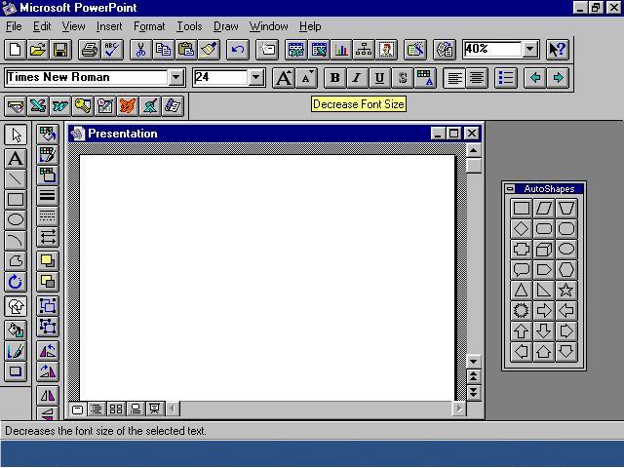Paste with the clipboard icon
The width and height of the screenshot is (624, 468).
[186, 50]
